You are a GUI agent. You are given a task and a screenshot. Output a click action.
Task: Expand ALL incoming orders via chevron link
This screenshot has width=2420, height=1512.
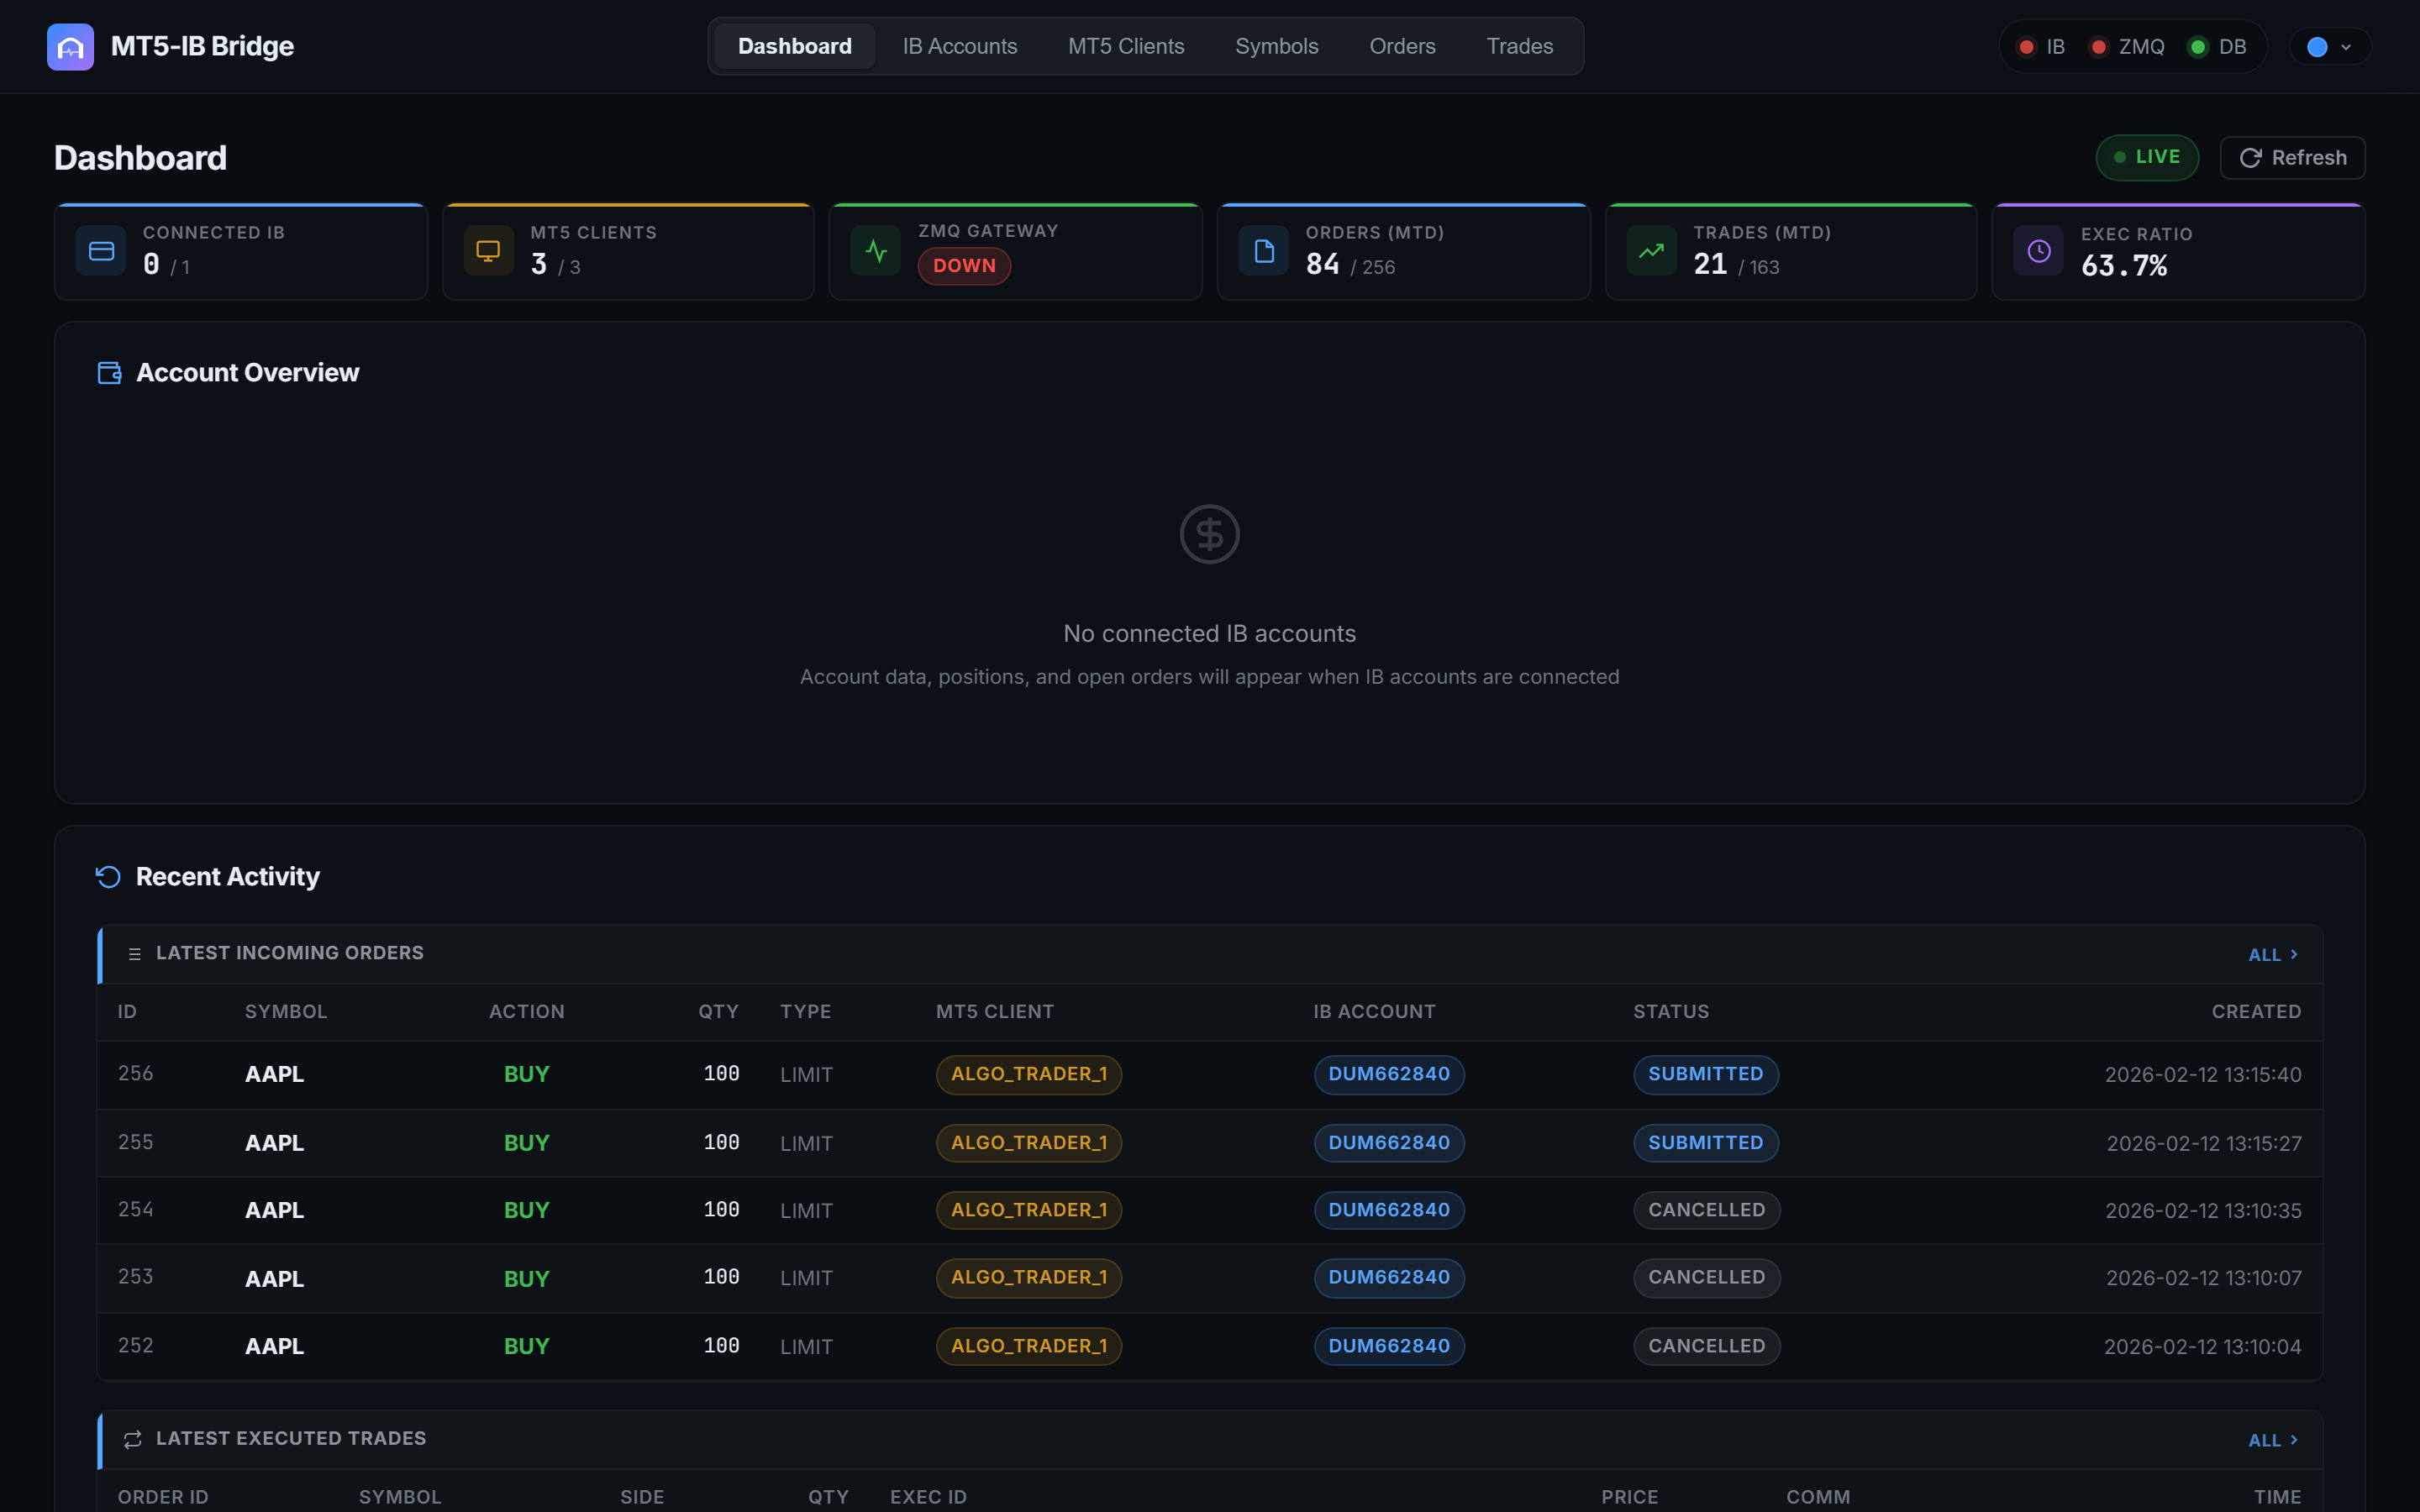coord(2272,954)
